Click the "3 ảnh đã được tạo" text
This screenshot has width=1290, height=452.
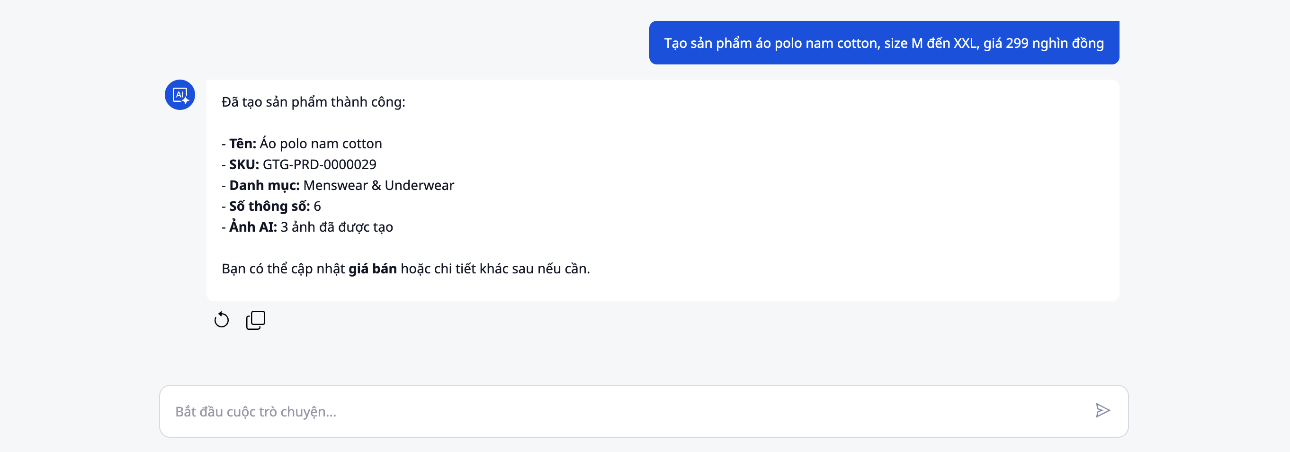pyautogui.click(x=337, y=227)
